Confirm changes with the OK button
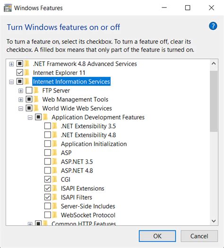The image size is (224, 248). pyautogui.click(x=157, y=236)
